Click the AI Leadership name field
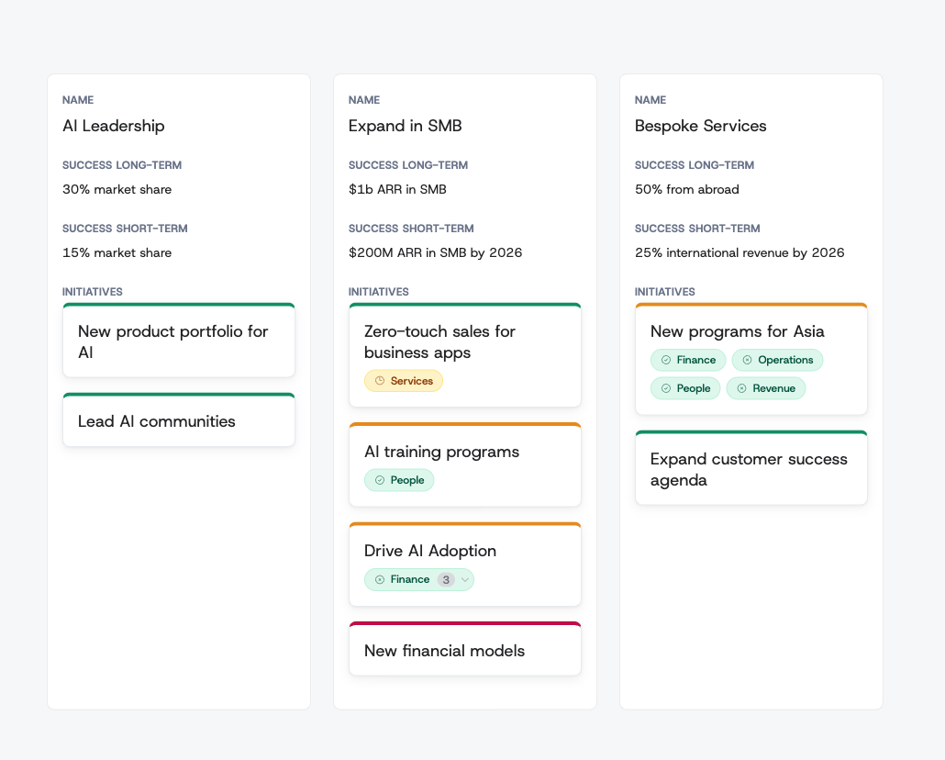 (113, 126)
